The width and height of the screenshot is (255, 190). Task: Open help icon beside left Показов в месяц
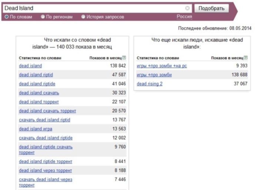[124, 58]
